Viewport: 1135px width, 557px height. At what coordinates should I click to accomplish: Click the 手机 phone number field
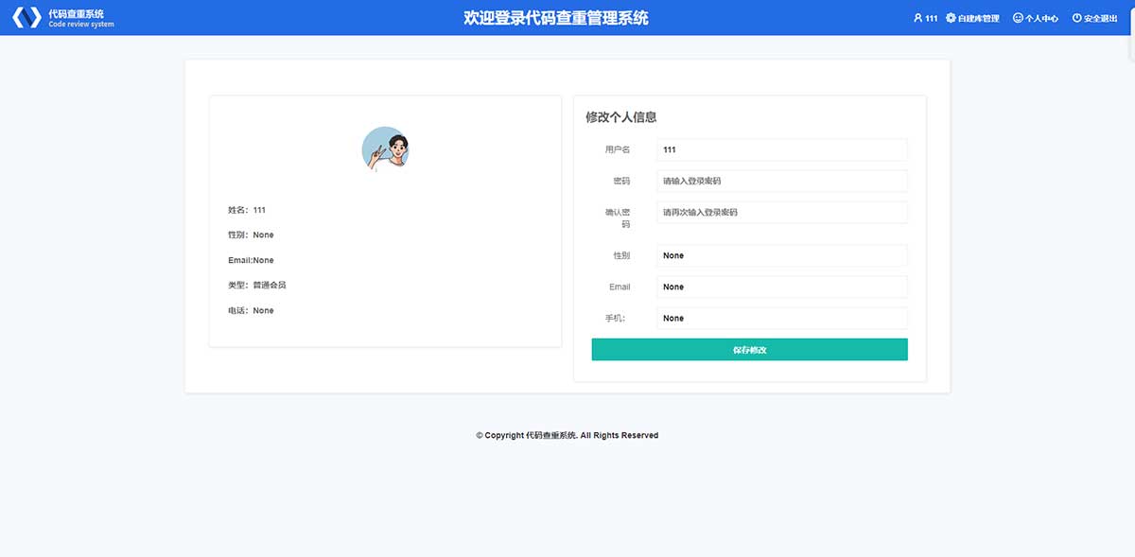781,318
